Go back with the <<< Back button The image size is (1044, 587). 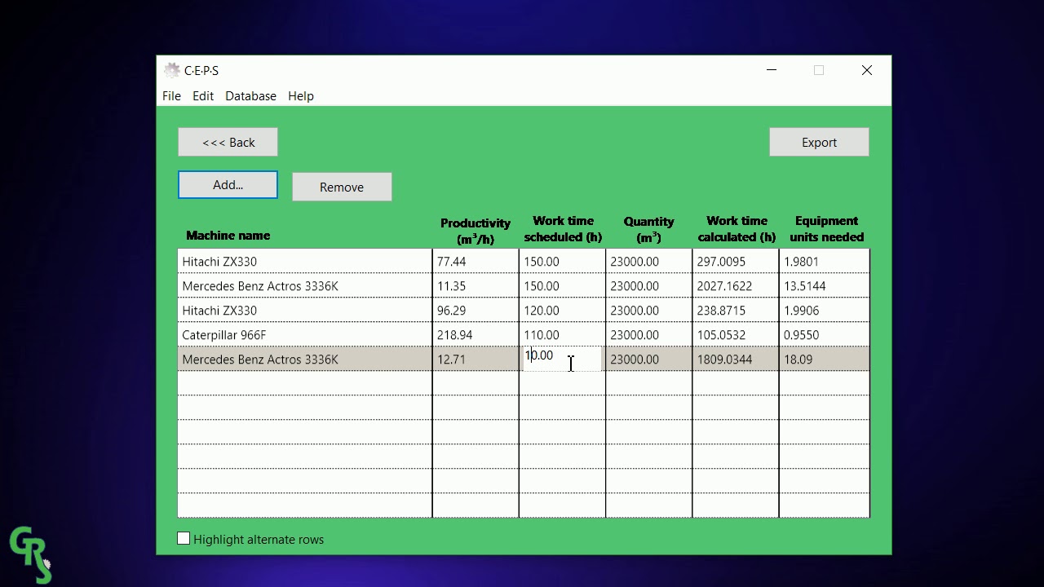228,142
